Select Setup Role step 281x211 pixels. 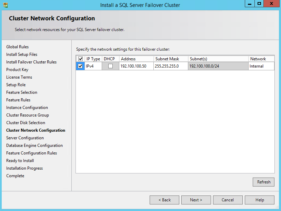click(16, 85)
